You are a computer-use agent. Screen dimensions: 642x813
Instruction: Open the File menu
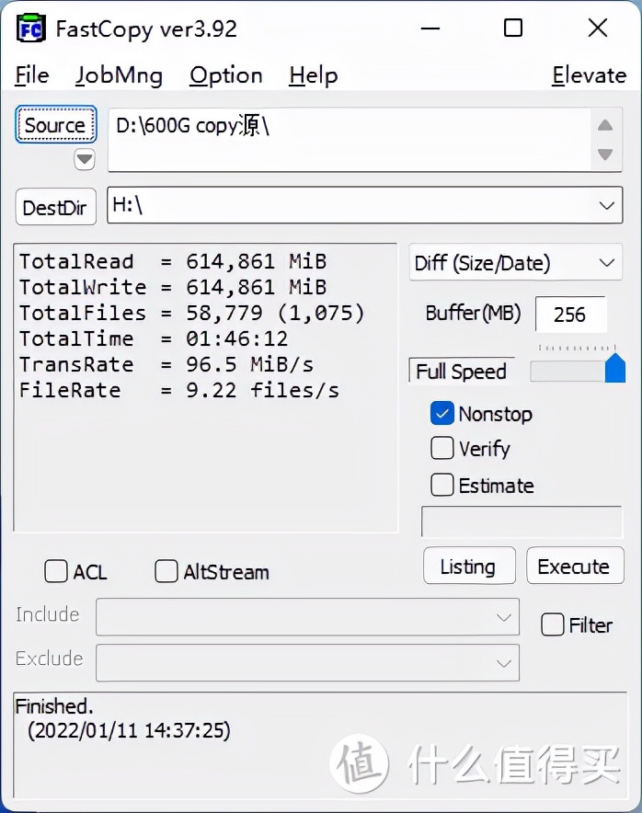[x=32, y=75]
